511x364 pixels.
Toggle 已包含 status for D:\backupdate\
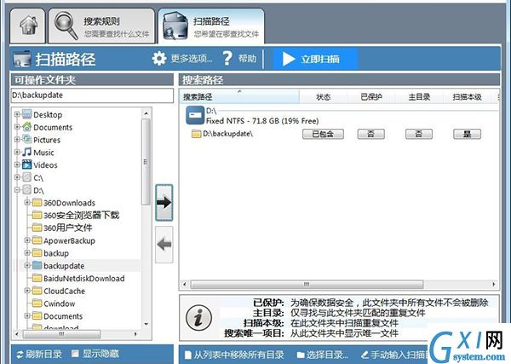coord(323,134)
